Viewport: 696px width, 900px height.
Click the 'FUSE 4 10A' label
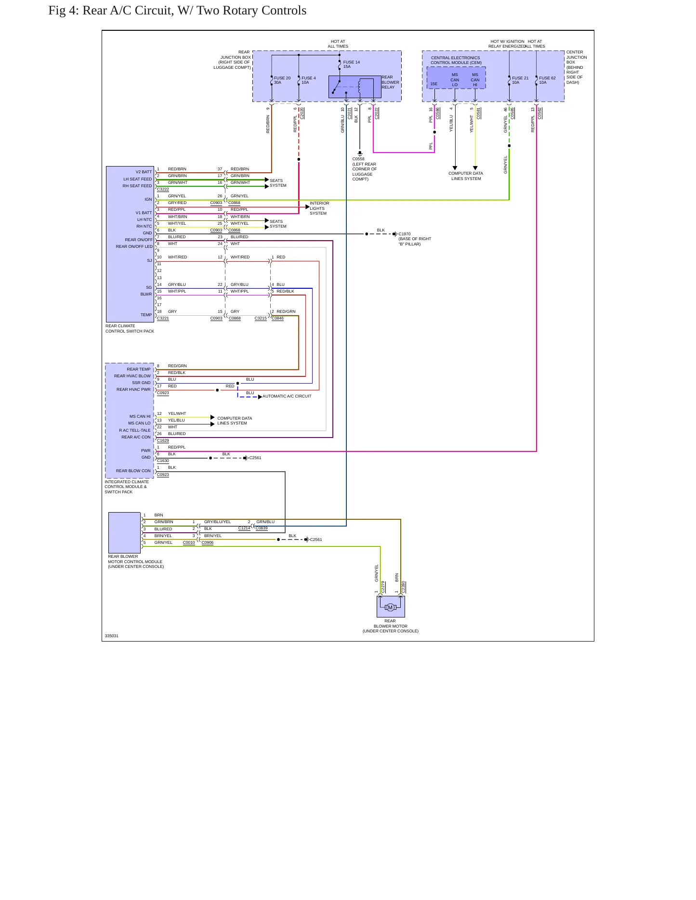(x=309, y=80)
